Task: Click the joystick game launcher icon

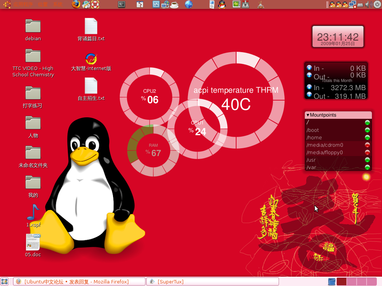Action: (x=245, y=4)
